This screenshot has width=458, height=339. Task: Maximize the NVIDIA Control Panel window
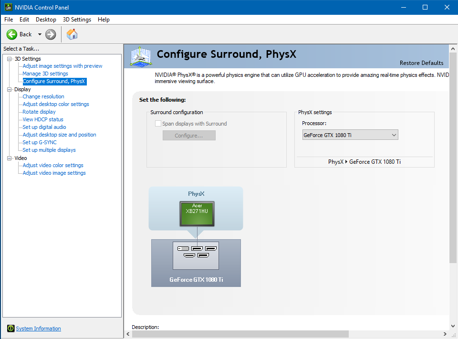pyautogui.click(x=425, y=7)
